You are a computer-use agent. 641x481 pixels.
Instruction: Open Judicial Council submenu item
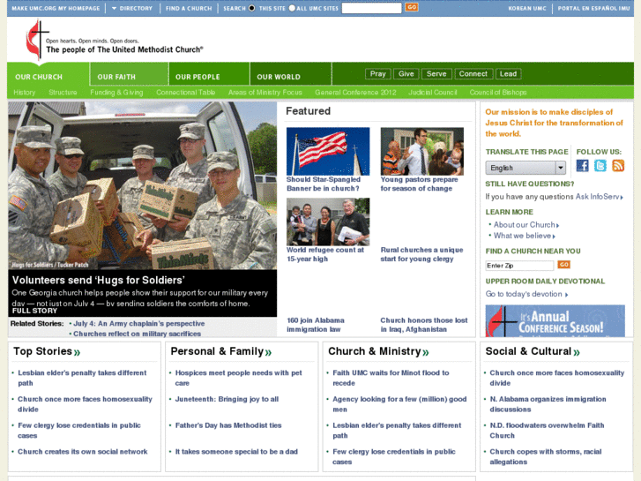(x=433, y=93)
